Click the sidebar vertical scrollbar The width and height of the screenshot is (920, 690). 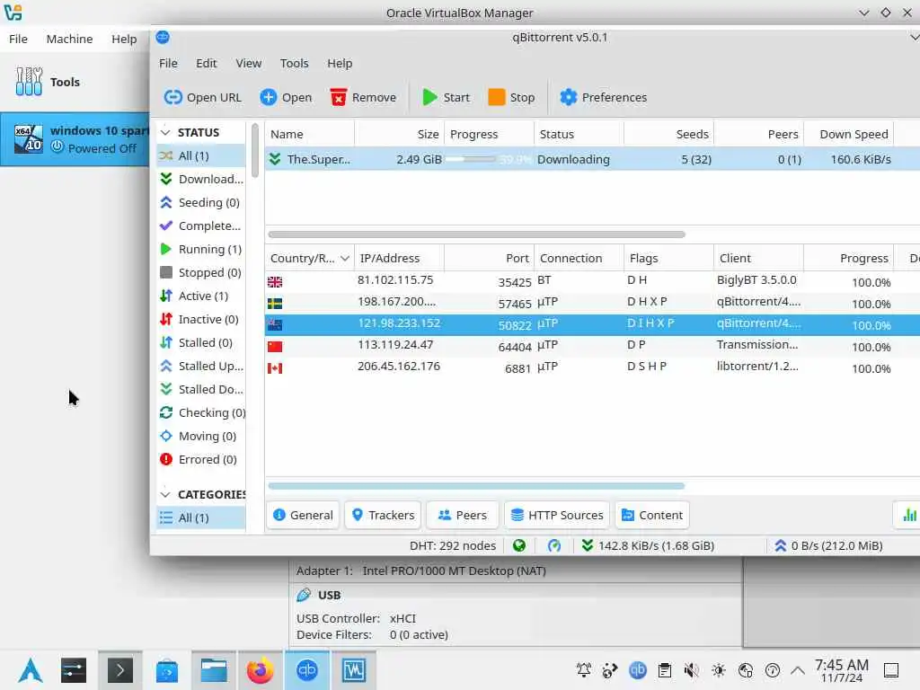tap(254, 150)
